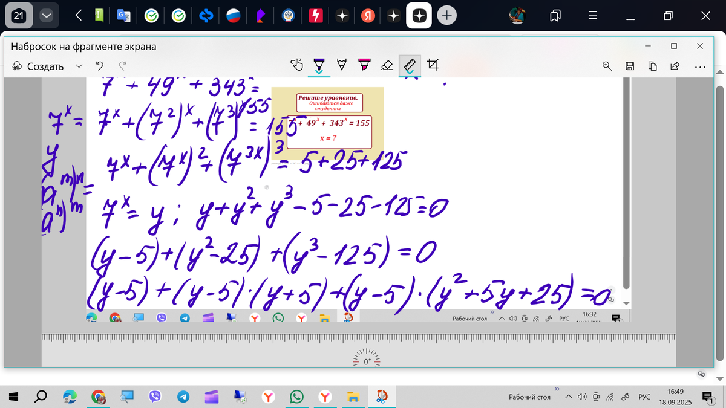Open a new browser tab with plus
Screen dimensions: 726x408
pyautogui.click(x=446, y=16)
